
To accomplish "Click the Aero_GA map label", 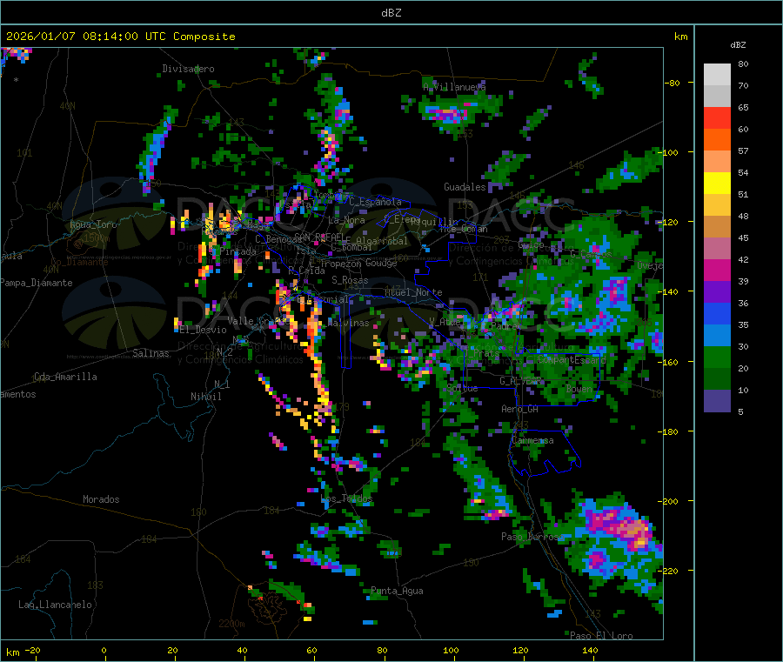I will point(520,409).
